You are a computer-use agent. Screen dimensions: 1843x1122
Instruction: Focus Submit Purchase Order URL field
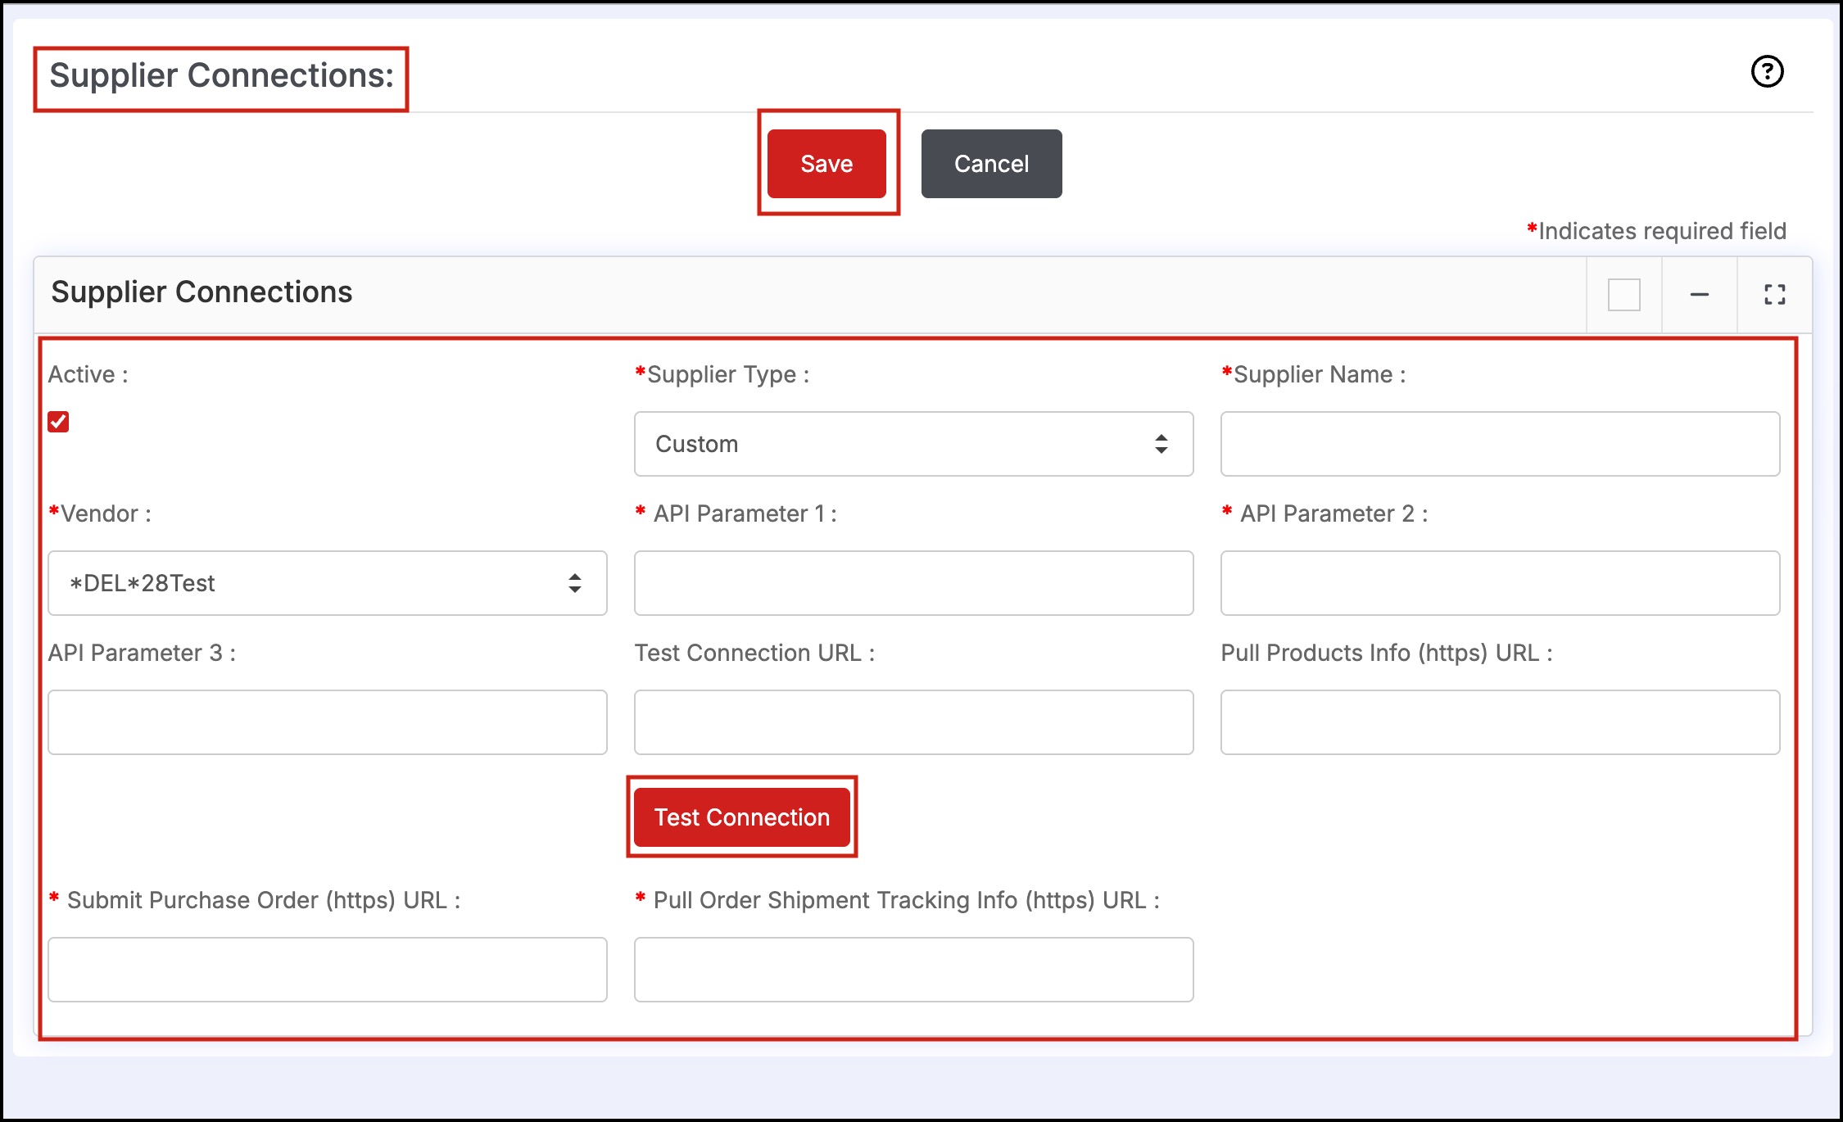tap(327, 970)
